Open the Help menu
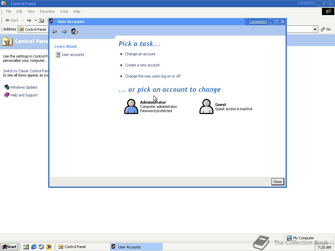 click(77, 11)
